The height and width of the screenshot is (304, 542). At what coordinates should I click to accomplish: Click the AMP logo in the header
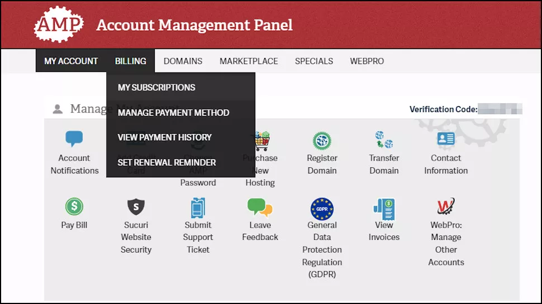(59, 24)
